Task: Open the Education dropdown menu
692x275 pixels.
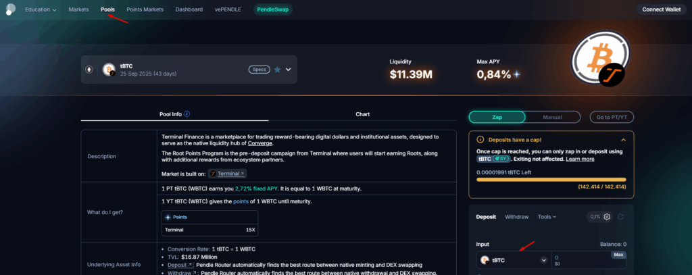Action: (x=41, y=9)
